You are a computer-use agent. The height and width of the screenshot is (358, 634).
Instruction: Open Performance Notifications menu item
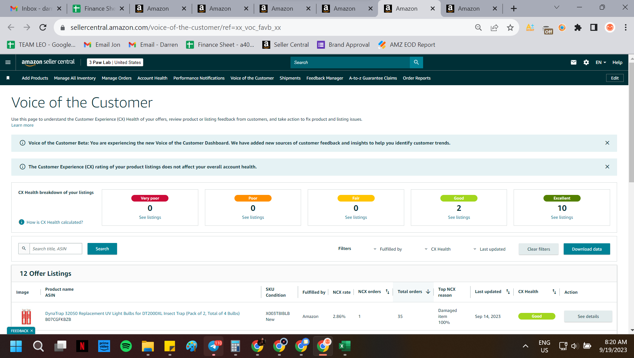pyautogui.click(x=199, y=78)
